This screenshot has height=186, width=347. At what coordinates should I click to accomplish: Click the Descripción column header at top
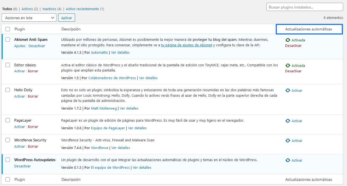[x=71, y=29]
